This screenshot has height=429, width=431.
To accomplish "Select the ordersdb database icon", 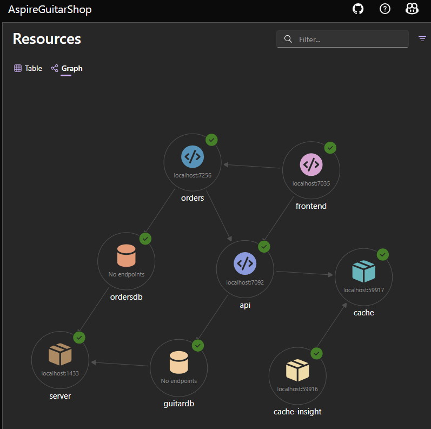I will [127, 255].
